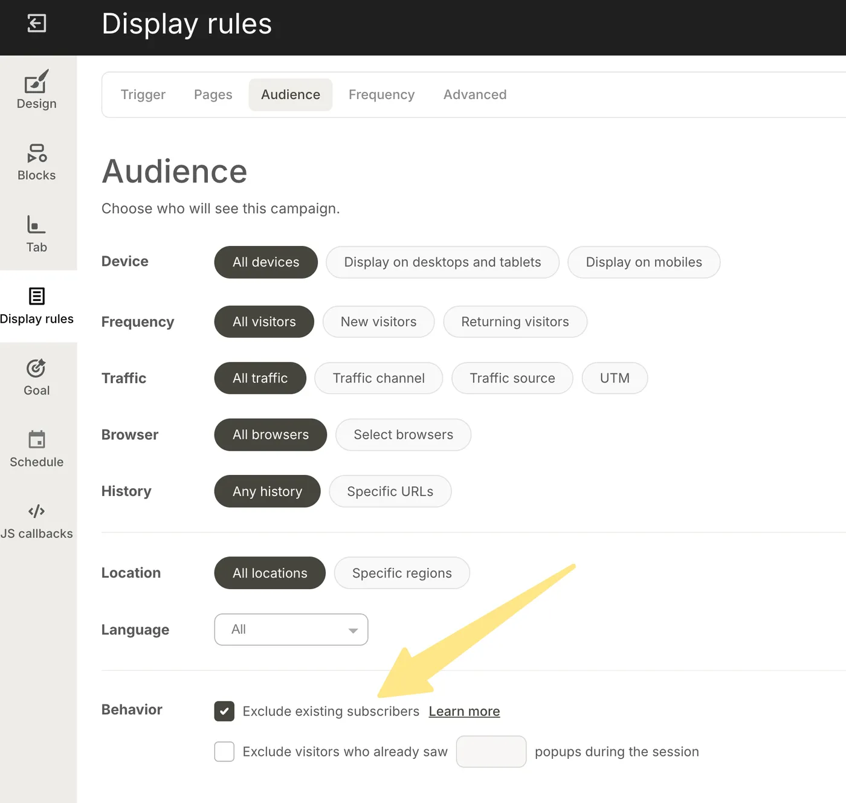
Task: Switch to the Trigger tab
Action: [x=143, y=95]
